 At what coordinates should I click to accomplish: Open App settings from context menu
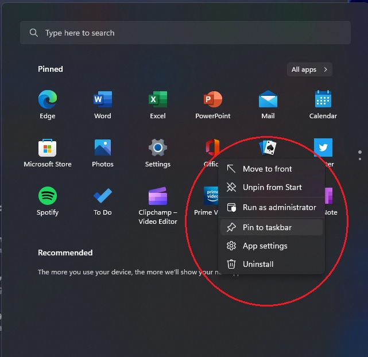(272, 246)
